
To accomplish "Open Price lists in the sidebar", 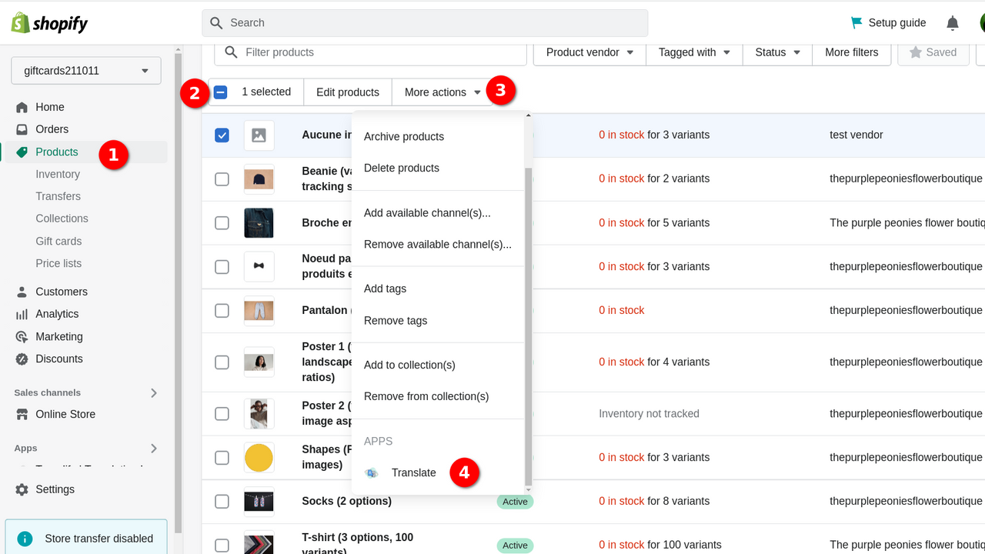I will click(x=58, y=263).
